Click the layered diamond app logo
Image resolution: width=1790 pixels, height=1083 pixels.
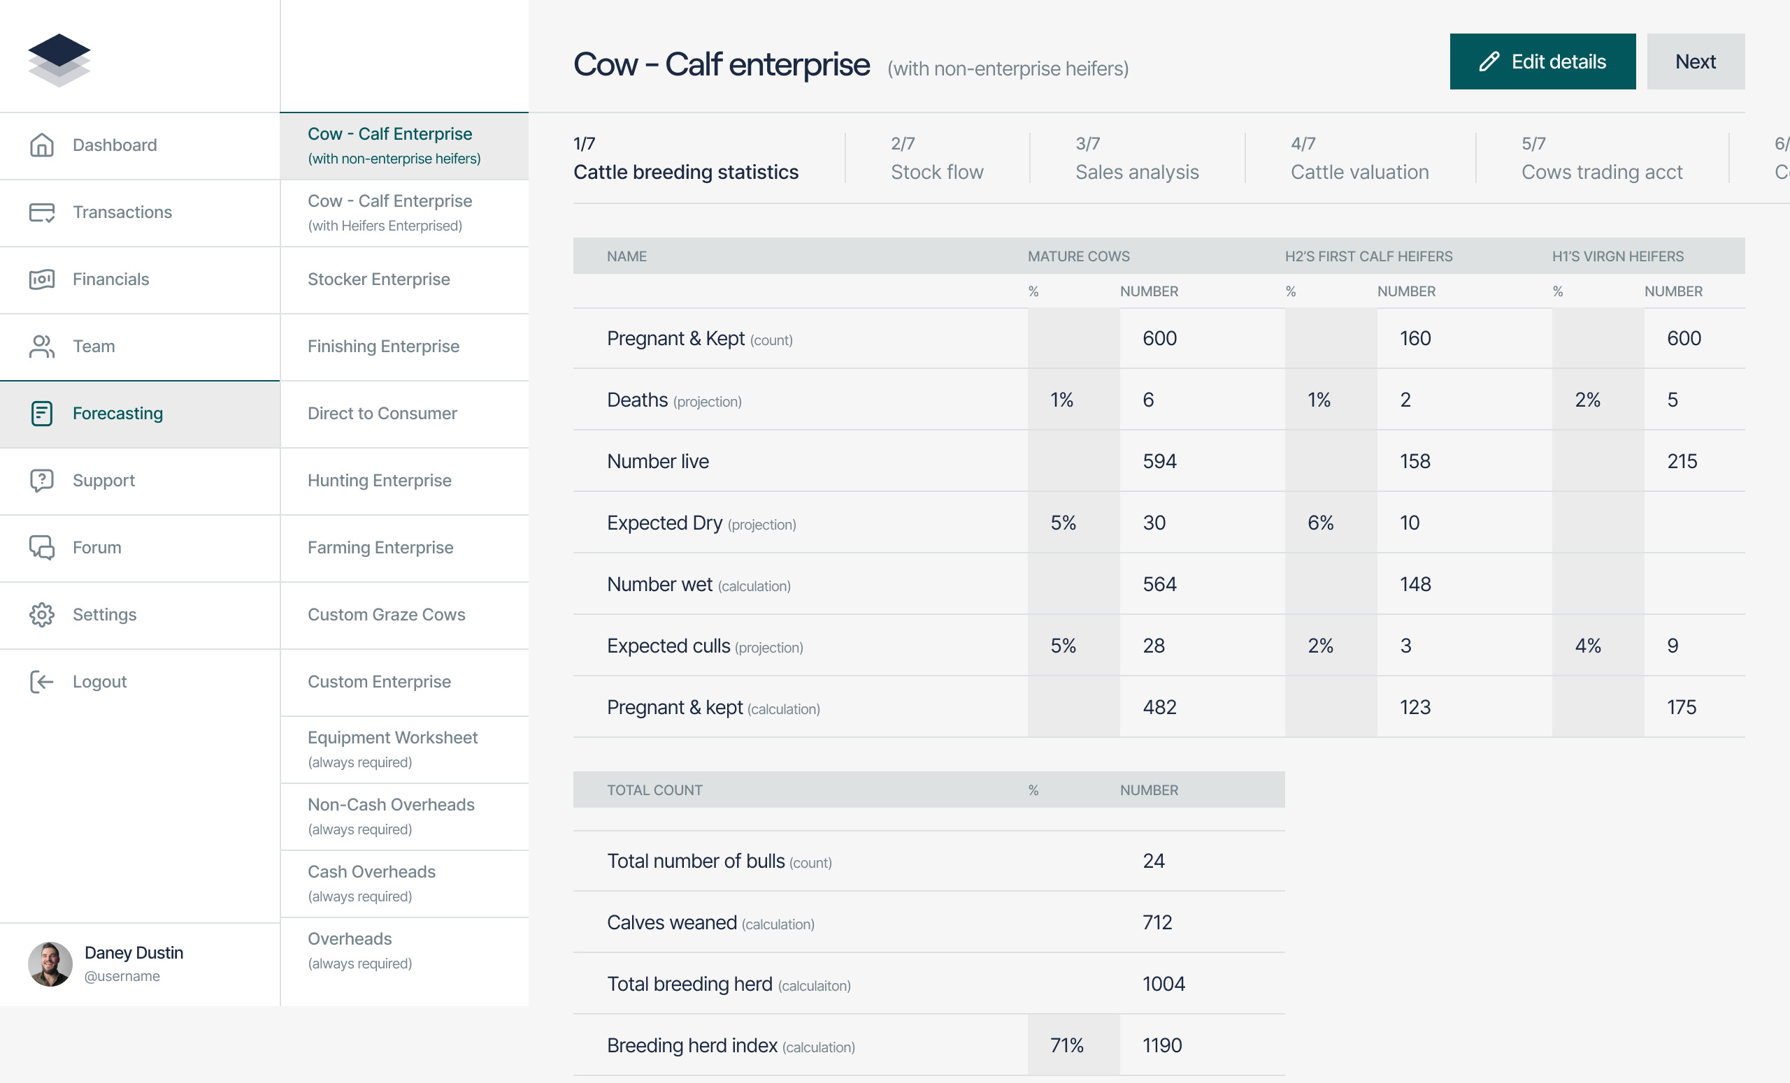59,59
